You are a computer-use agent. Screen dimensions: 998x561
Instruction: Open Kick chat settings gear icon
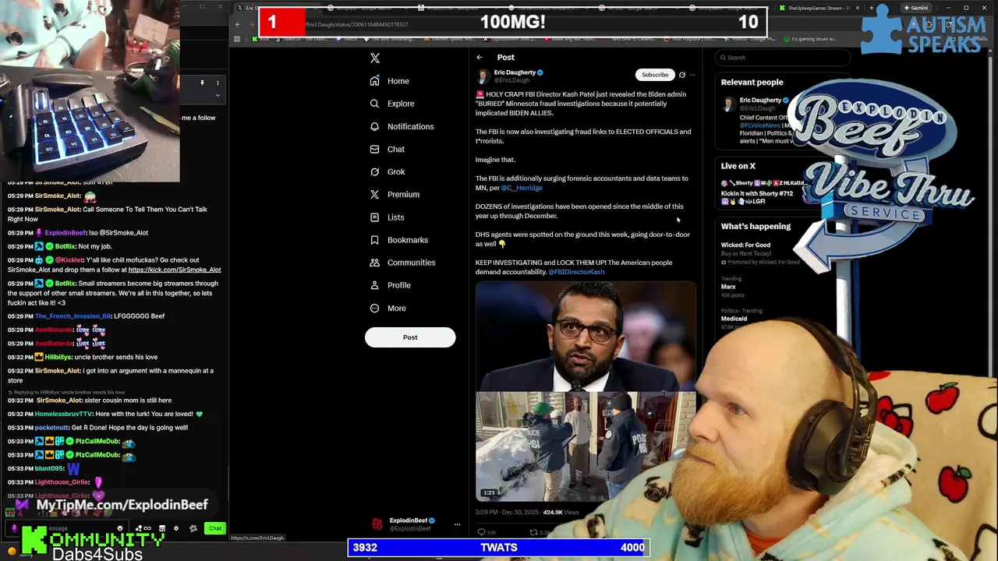[x=176, y=528]
